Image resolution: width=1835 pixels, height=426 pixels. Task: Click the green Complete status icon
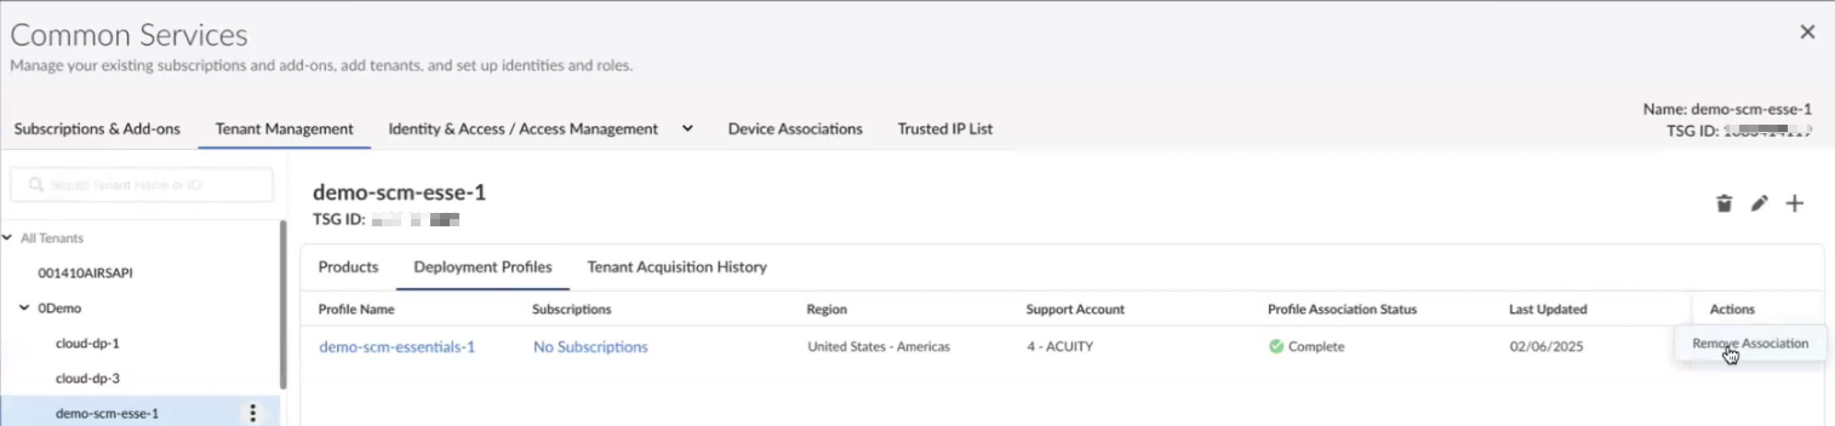1276,346
